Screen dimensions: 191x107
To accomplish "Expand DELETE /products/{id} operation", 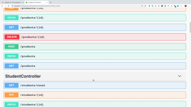I will [x=95, y=37].
